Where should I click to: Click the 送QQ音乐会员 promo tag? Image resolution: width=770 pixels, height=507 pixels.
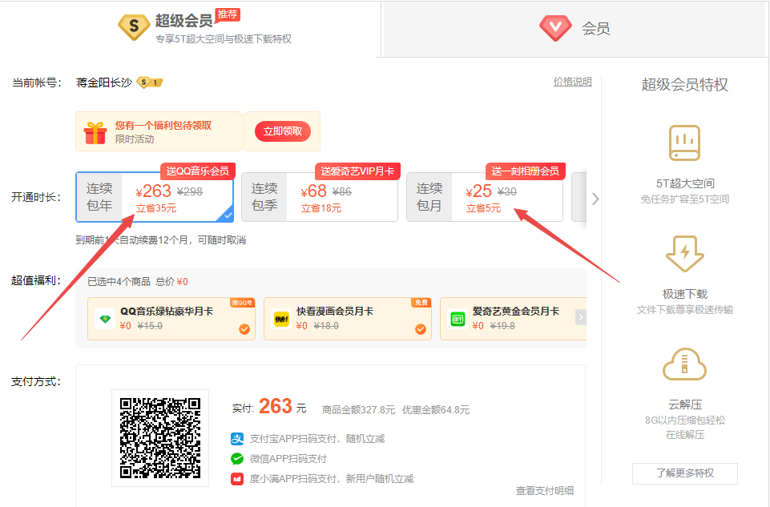click(198, 171)
